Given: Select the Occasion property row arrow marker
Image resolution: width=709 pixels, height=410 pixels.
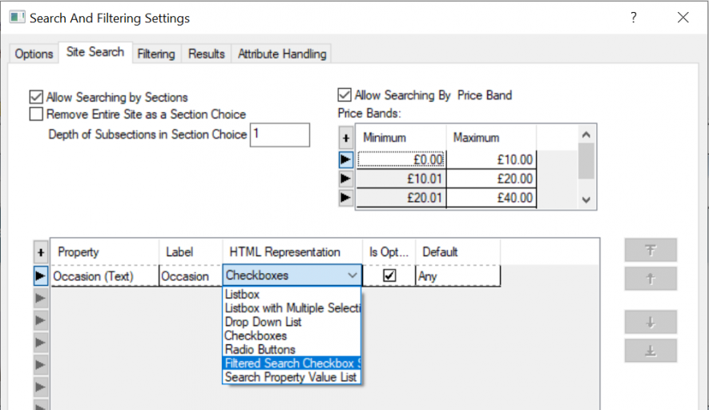Looking at the screenshot, I should tap(41, 276).
